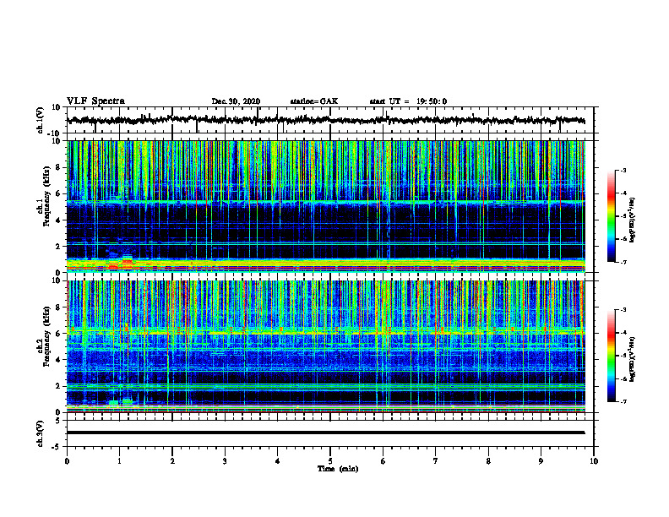The image size is (669, 517).
Task: Click the "-6" label on ch.2 color bar
Action: [623, 378]
